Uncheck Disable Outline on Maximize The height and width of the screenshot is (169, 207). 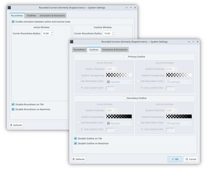[75, 143]
